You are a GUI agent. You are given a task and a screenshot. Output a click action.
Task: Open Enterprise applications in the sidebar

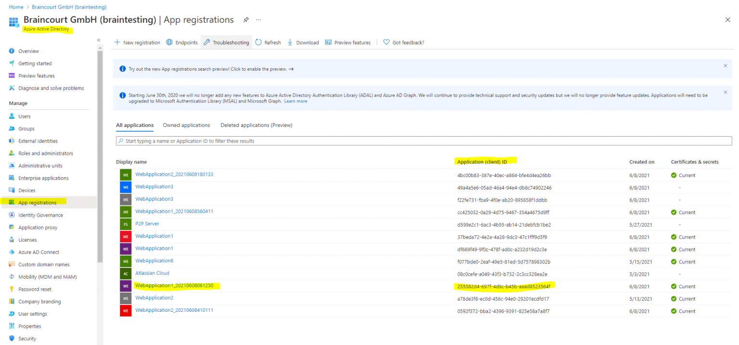[43, 178]
